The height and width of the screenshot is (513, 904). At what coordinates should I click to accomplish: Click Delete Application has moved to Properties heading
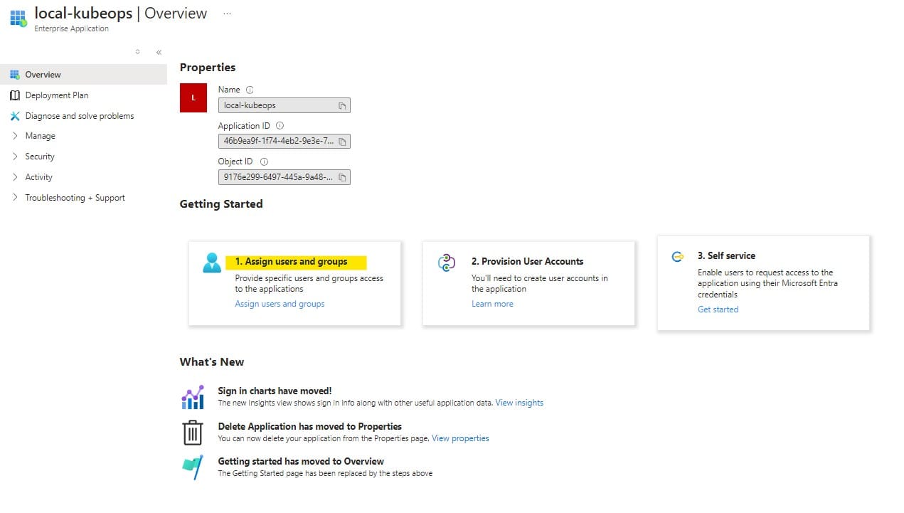pos(309,426)
